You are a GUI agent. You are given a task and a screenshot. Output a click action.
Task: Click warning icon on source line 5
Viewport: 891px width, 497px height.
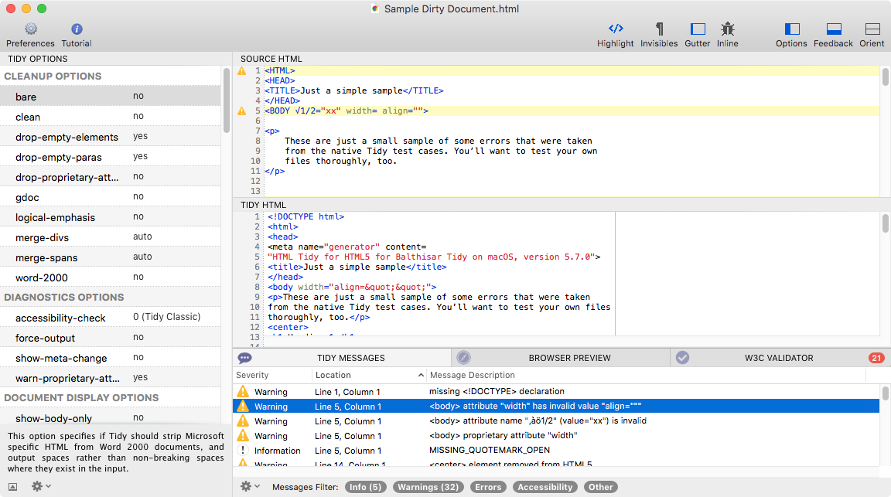(242, 111)
